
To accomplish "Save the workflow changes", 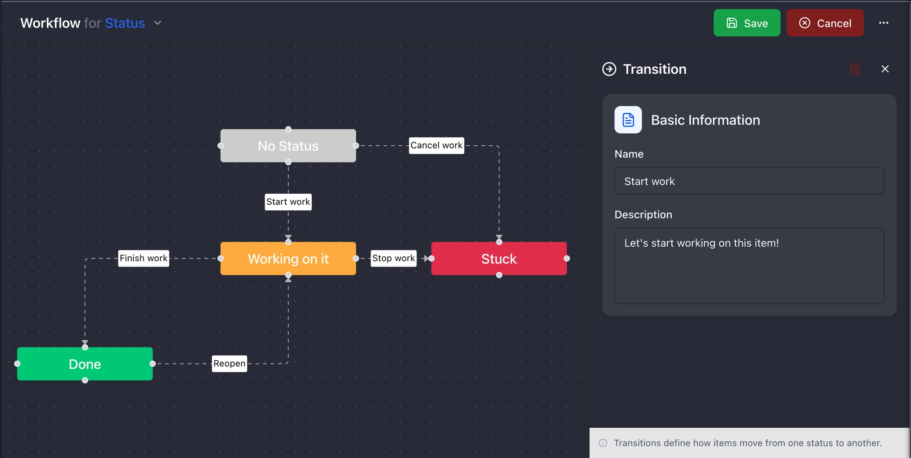I will [x=746, y=23].
